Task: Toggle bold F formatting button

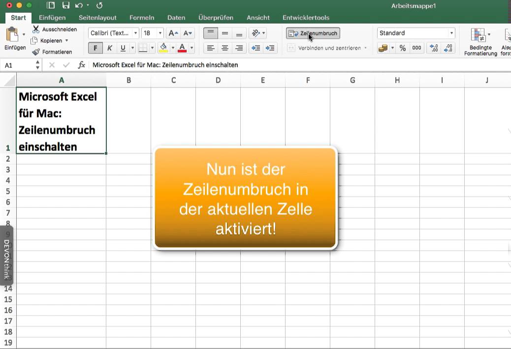Action: click(96, 48)
